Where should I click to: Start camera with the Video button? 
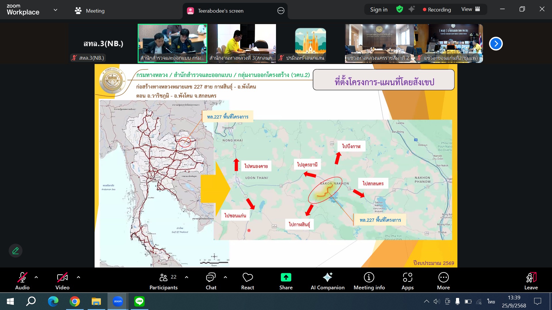62,281
